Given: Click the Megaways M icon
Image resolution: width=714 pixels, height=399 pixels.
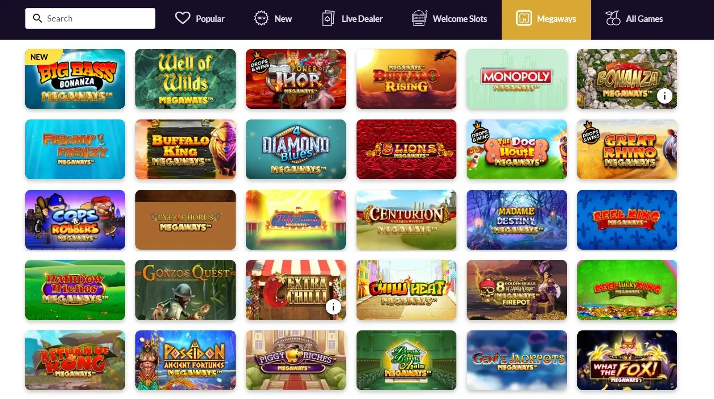Looking at the screenshot, I should point(524,18).
